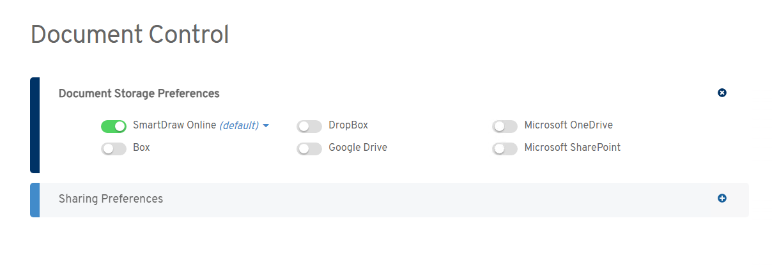Click the "(default)" link text
This screenshot has width=772, height=271.
tap(239, 126)
